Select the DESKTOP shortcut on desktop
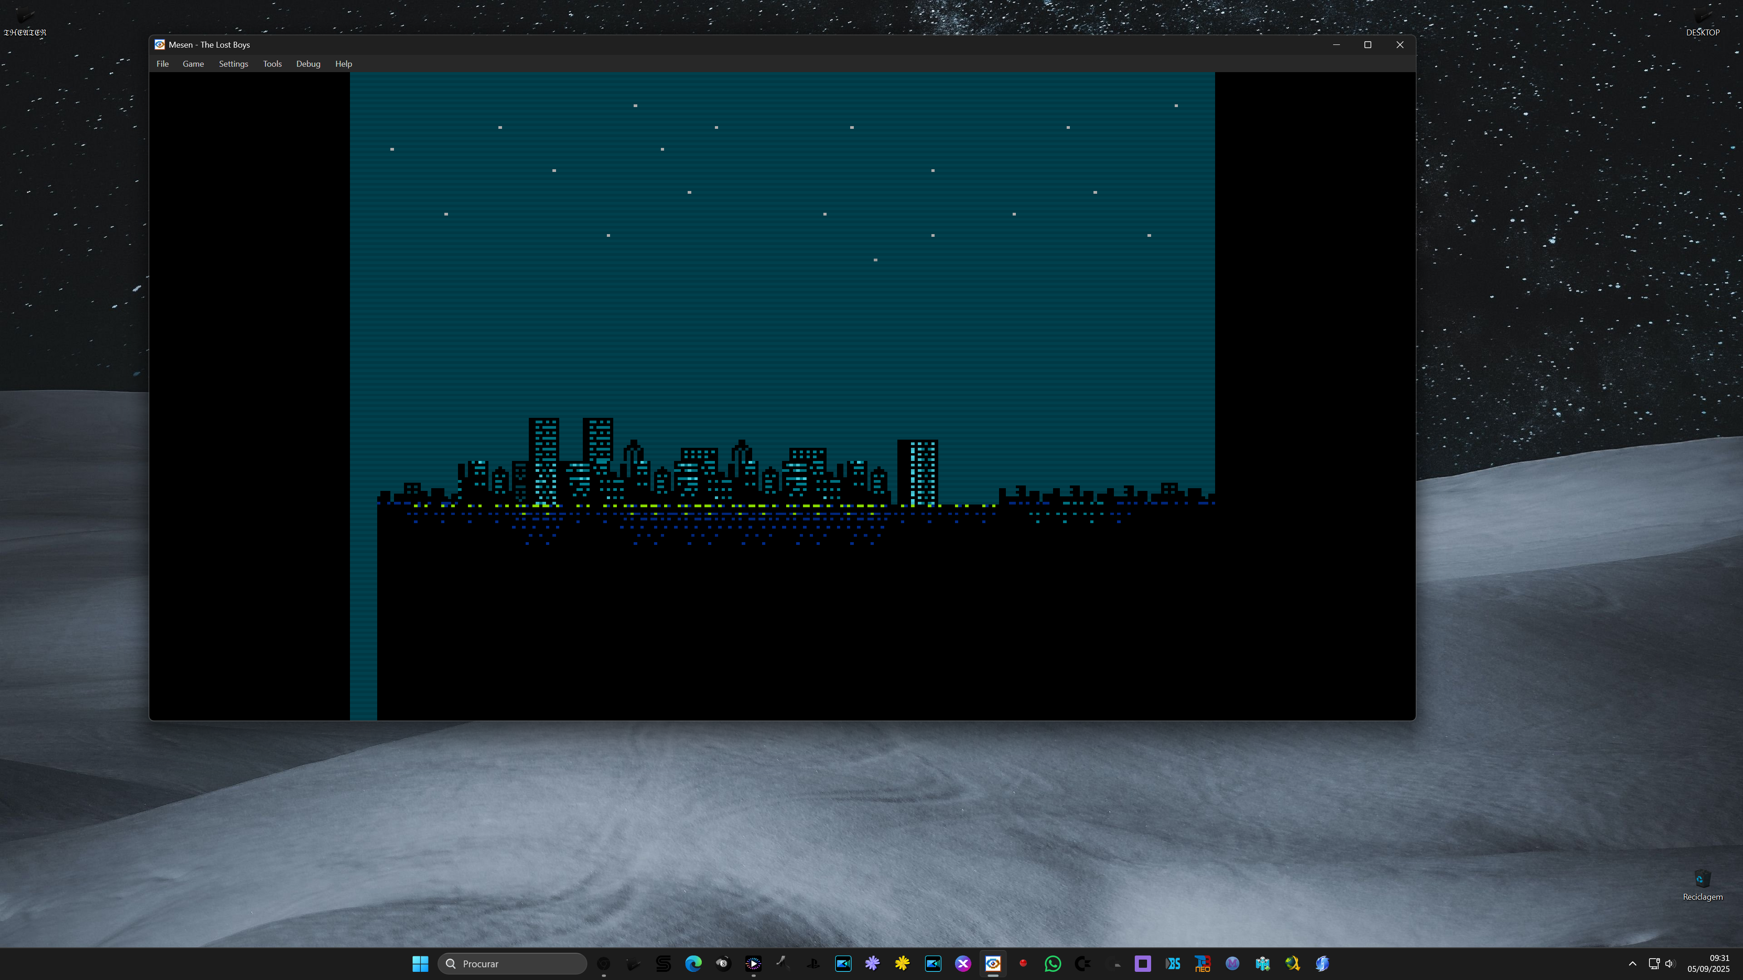This screenshot has height=980, width=1743. tap(1703, 22)
